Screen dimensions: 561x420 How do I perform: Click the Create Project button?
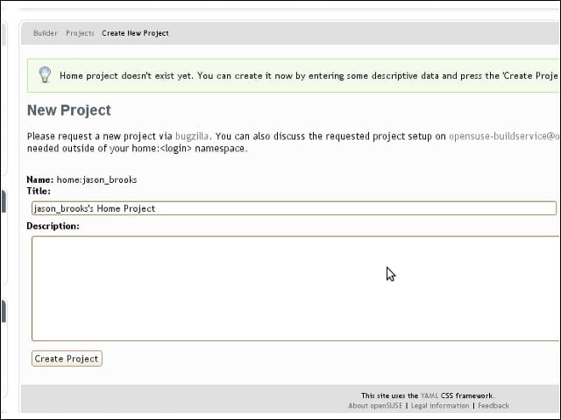(x=67, y=359)
